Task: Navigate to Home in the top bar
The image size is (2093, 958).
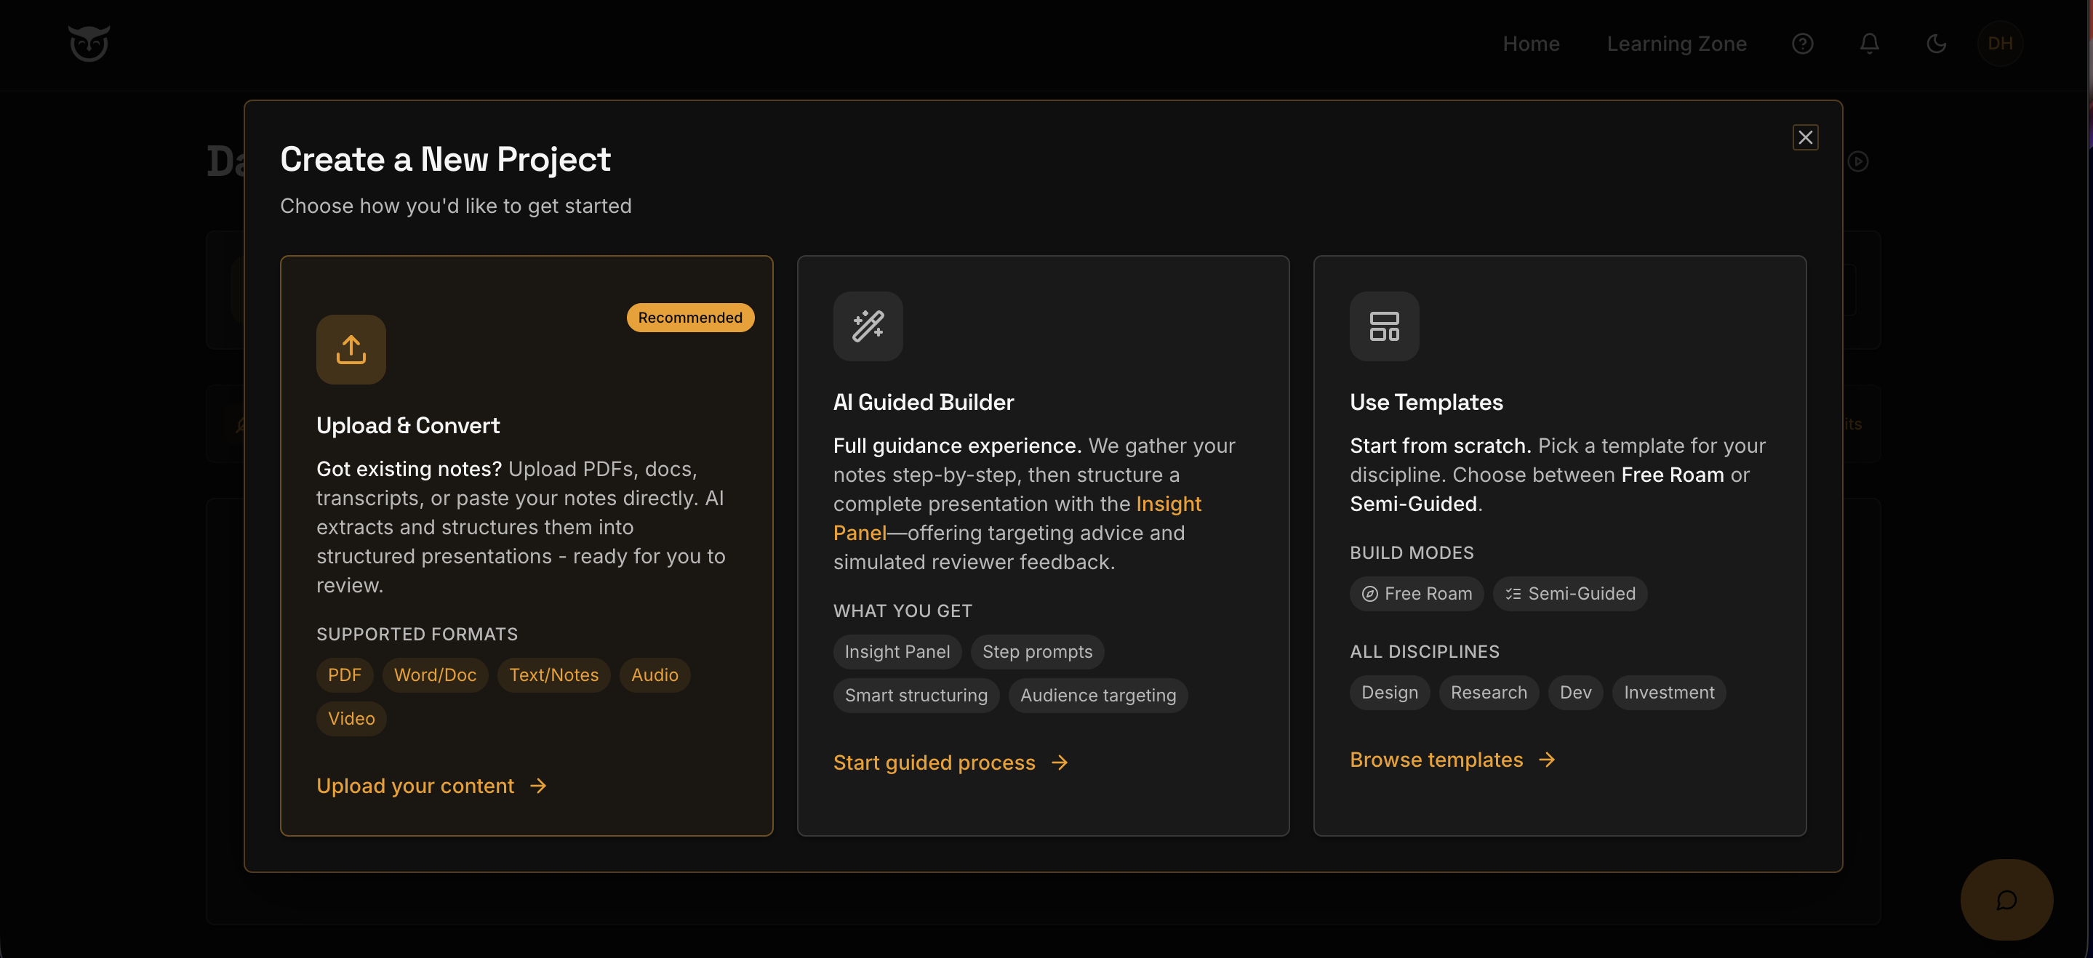Action: (1531, 44)
